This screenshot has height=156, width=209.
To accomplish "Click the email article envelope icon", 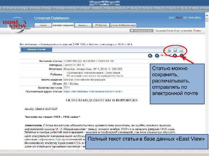I will tap(181, 50).
